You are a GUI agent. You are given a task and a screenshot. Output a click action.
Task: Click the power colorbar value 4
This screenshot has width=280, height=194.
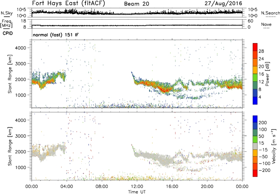click(260, 97)
